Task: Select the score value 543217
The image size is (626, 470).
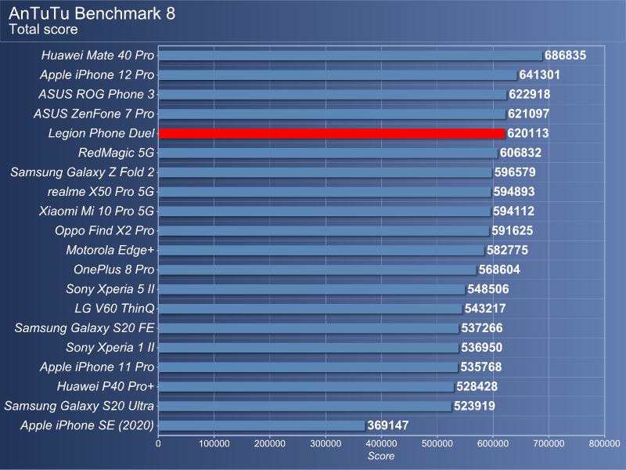Action: (x=485, y=309)
